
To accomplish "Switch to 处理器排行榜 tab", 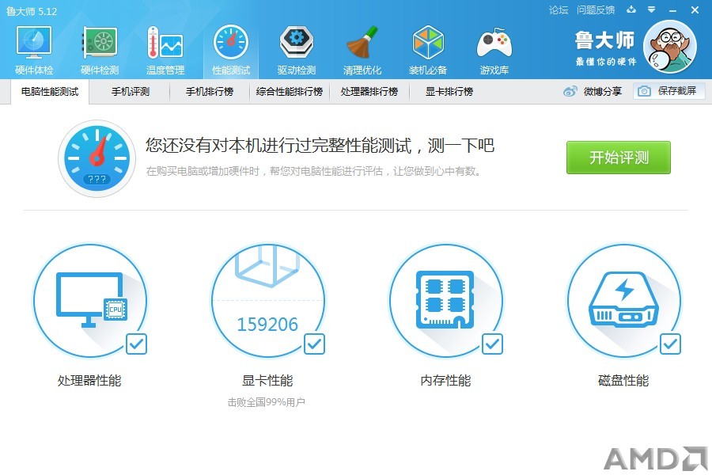I will click(369, 91).
